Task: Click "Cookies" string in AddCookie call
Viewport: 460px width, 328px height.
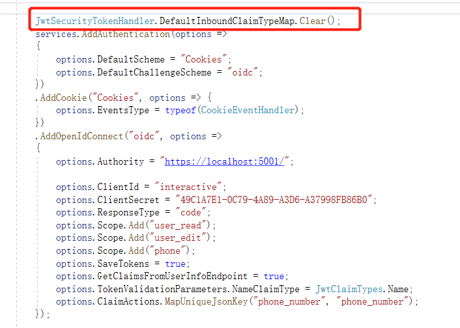Action: click(x=115, y=98)
